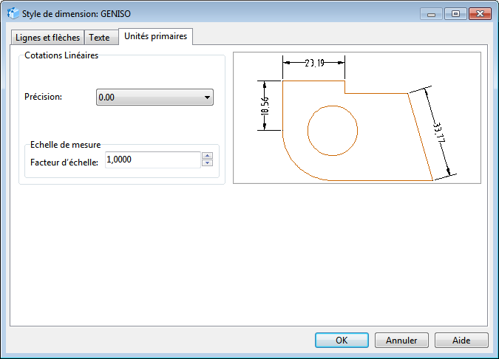Screen dimensions: 499x359
Task: Select the Unités primaires tab
Action: (156, 36)
